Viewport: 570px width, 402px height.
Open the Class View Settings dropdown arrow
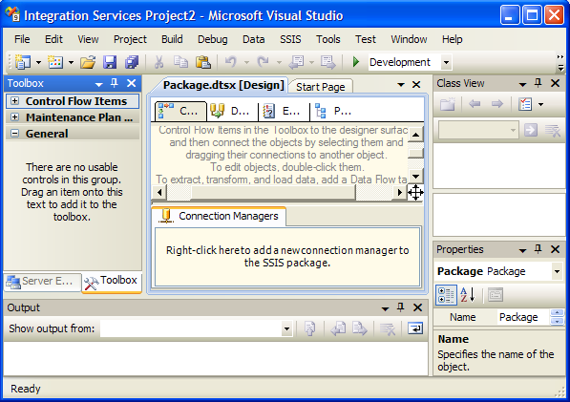(541, 105)
